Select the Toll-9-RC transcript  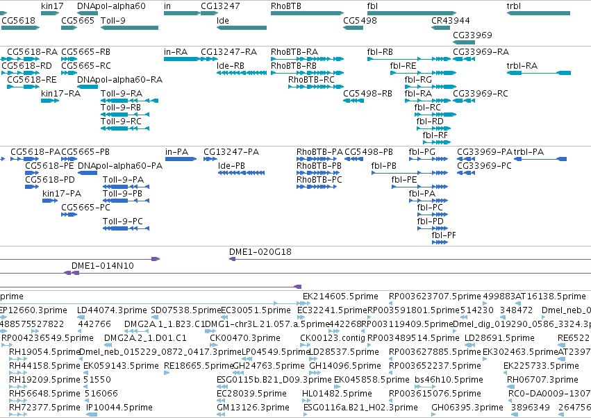point(125,128)
